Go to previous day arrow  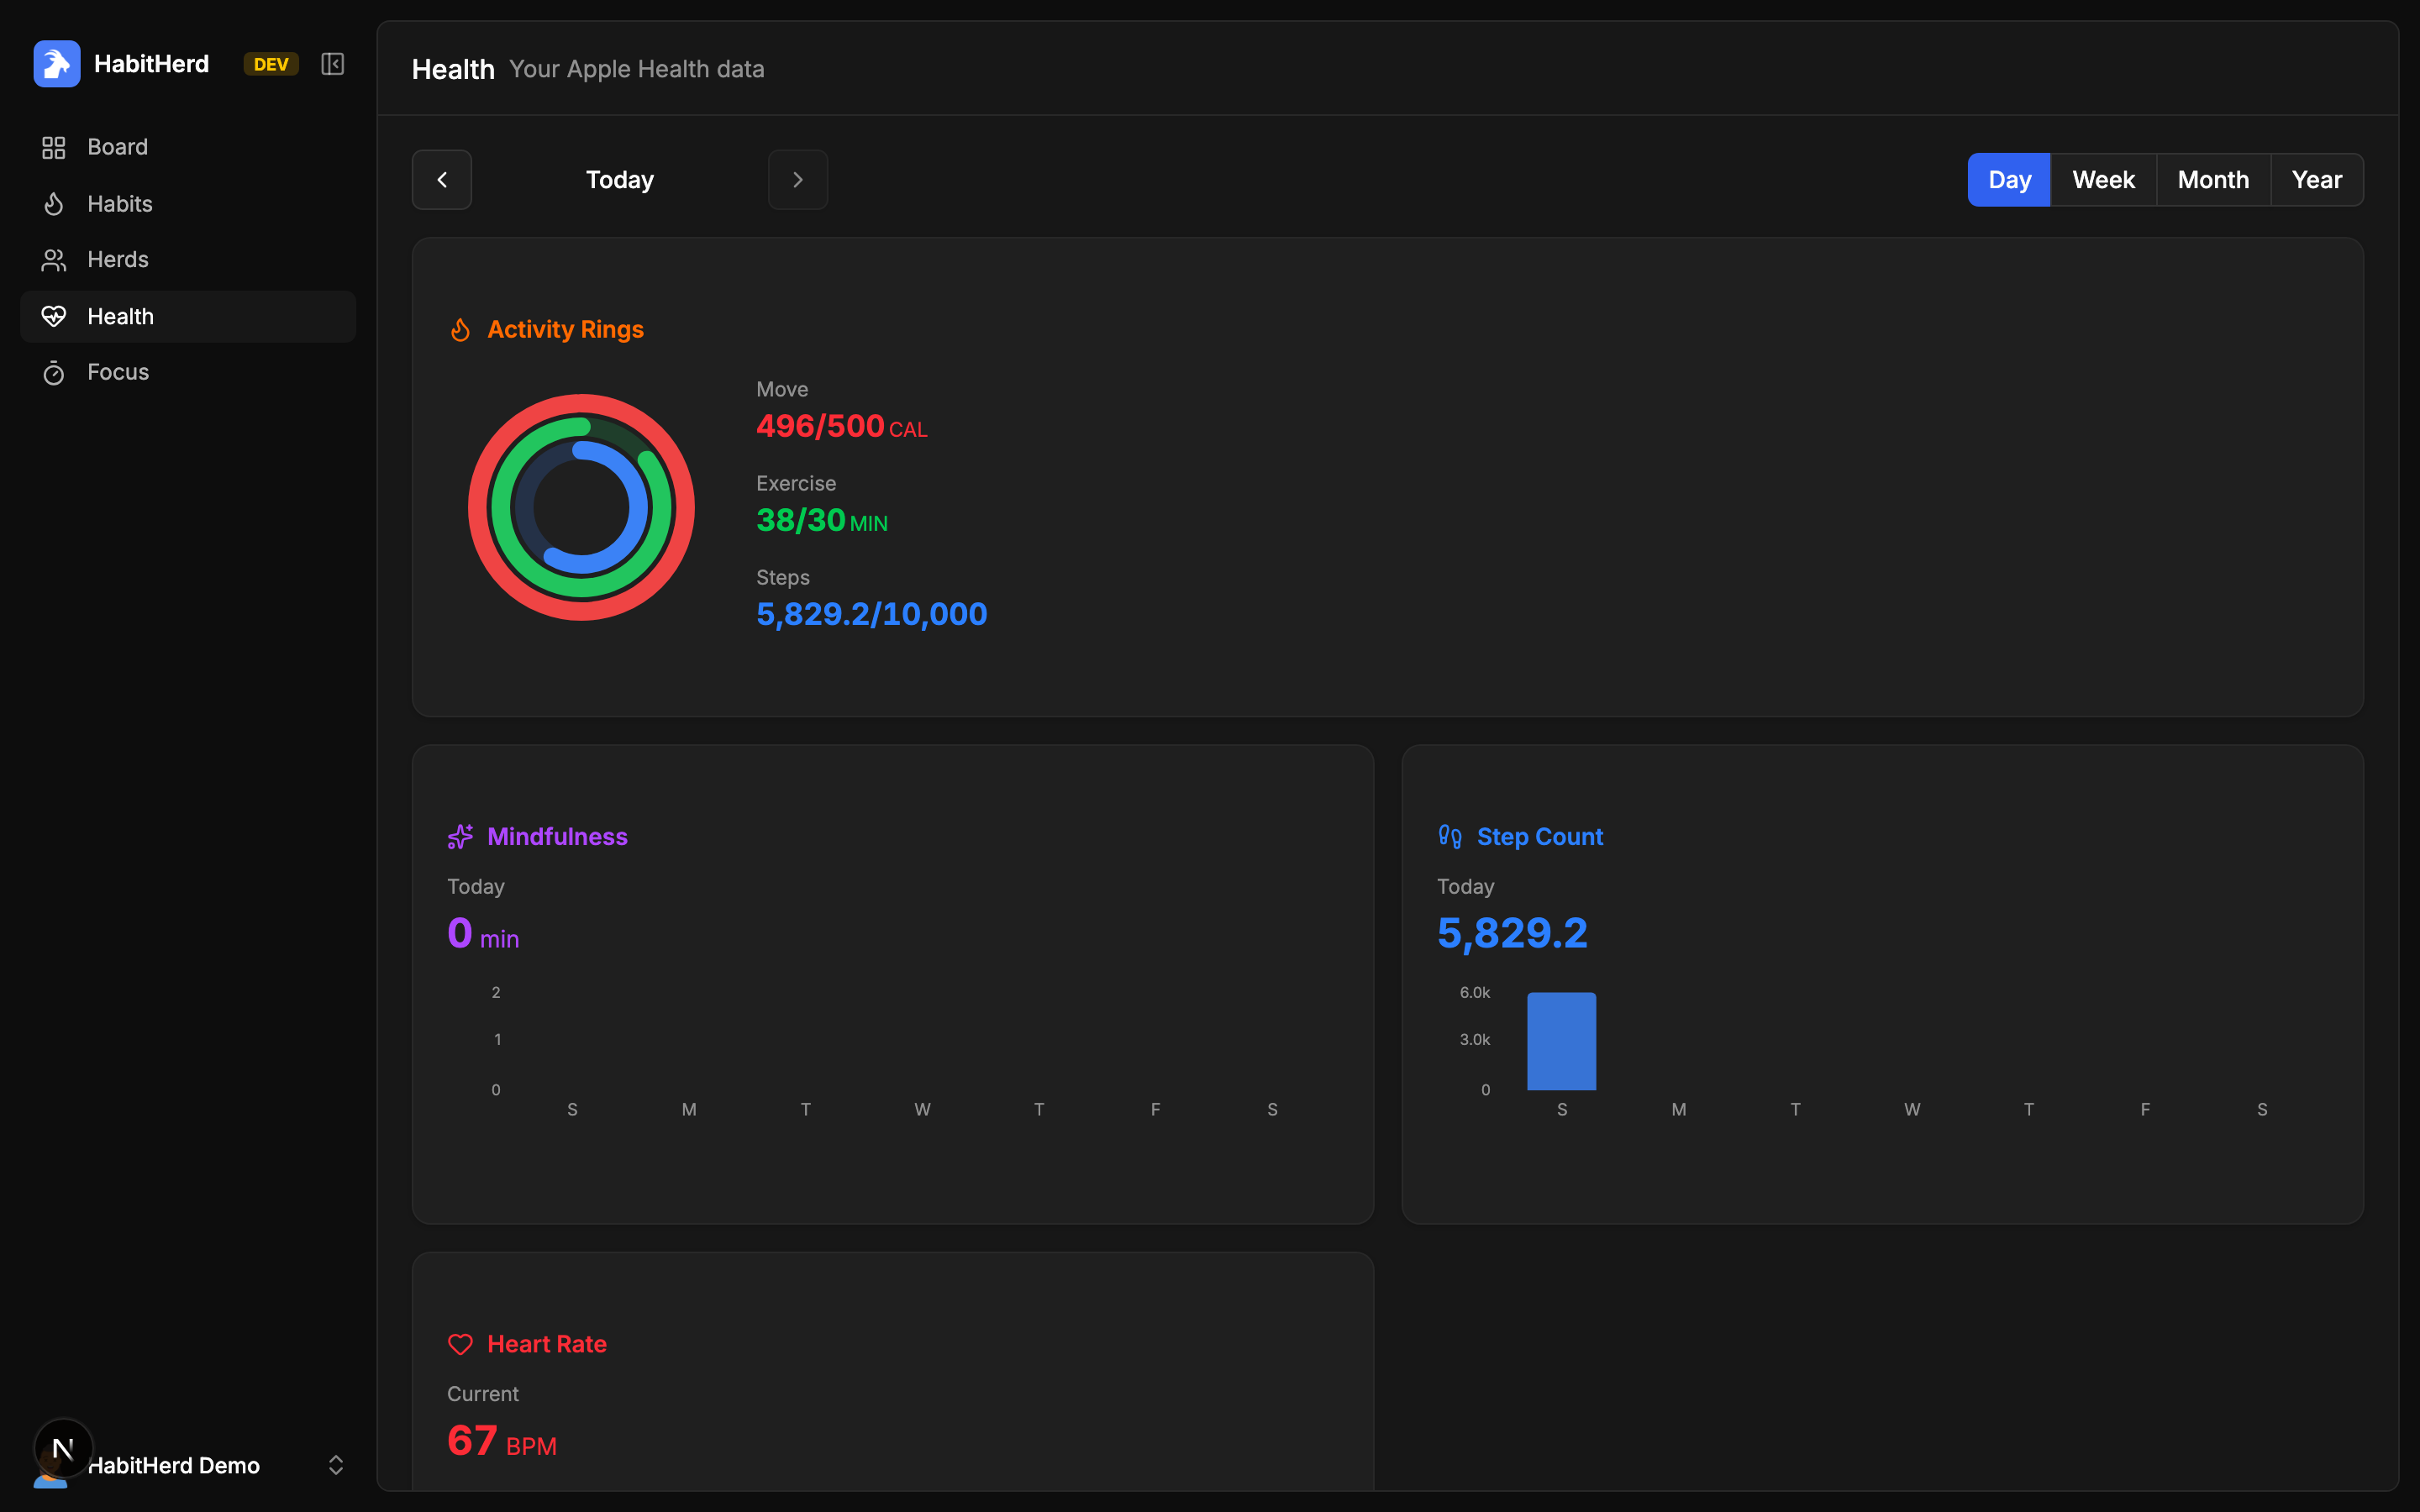[442, 180]
